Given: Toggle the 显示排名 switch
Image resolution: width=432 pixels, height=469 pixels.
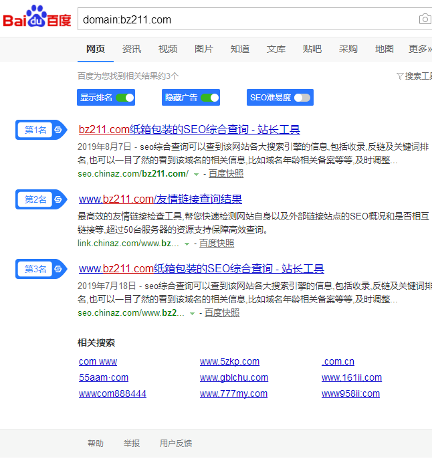Looking at the screenshot, I should coord(125,98).
